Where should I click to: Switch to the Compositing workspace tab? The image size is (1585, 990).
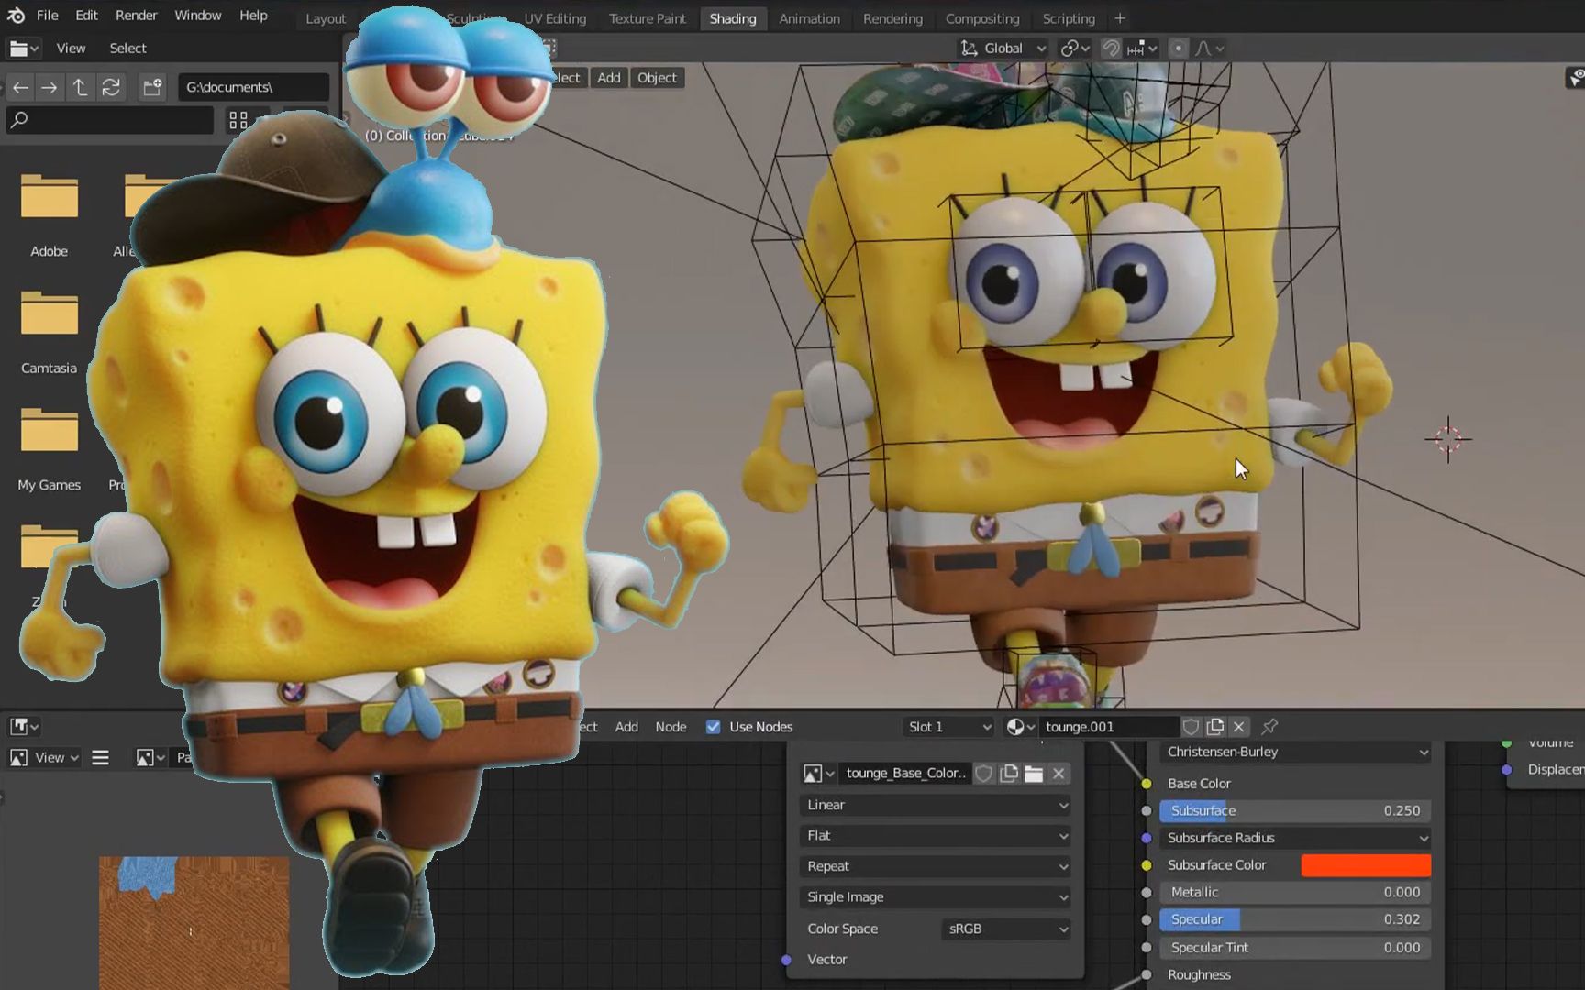pos(982,18)
